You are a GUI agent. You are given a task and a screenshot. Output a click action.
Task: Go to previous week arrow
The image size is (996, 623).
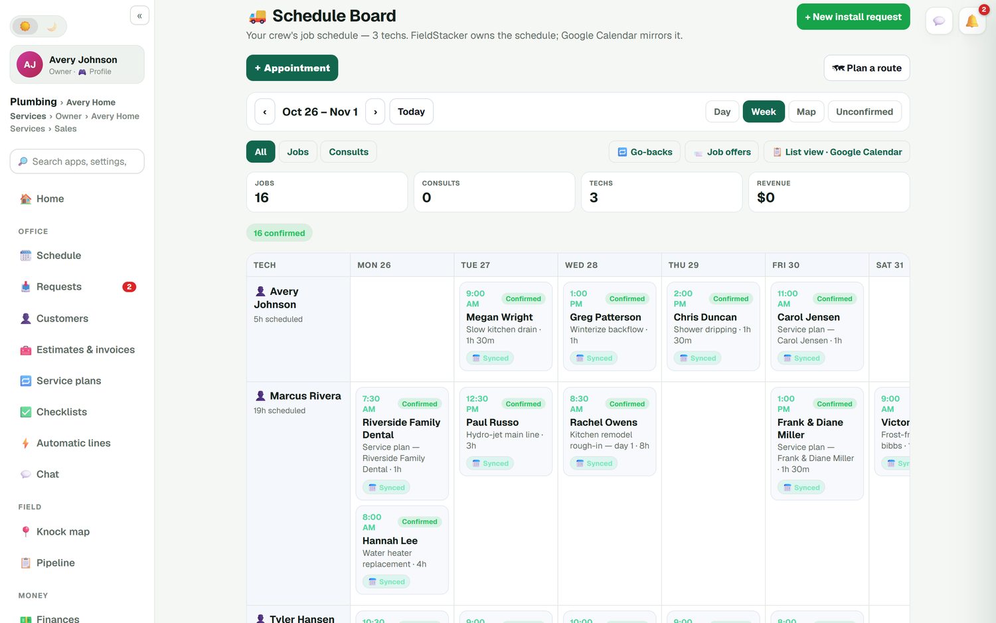coord(265,112)
